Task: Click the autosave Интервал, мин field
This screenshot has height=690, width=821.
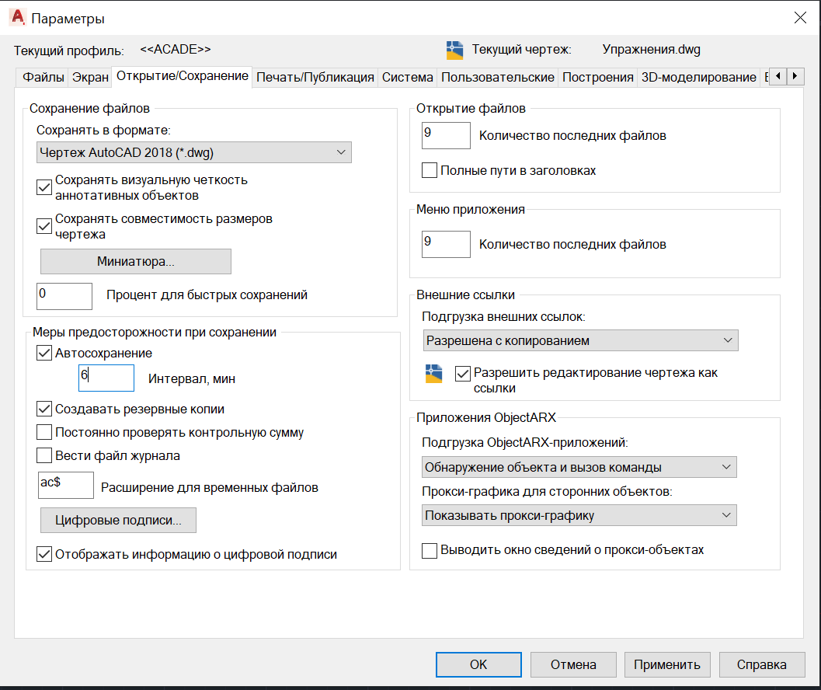Action: pos(106,378)
